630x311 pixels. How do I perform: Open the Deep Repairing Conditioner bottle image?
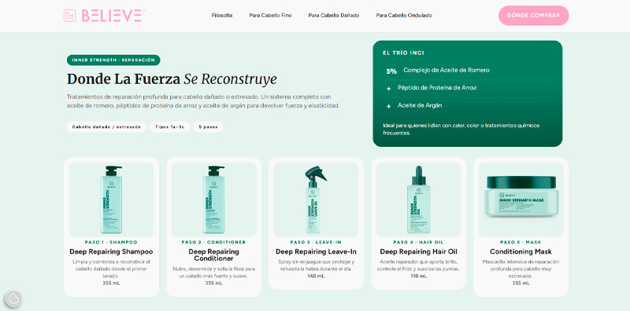click(213, 199)
